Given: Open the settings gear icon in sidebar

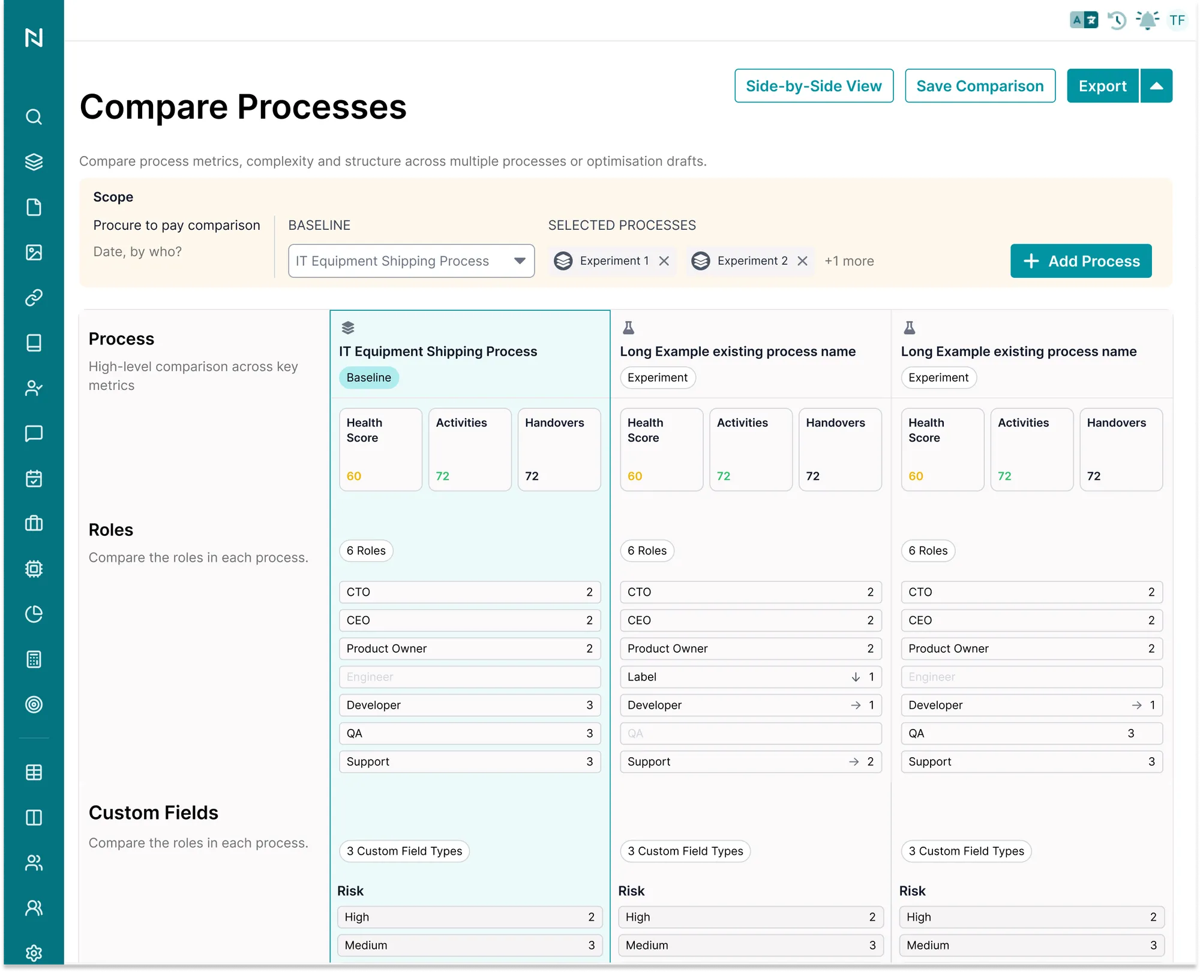Looking at the screenshot, I should (34, 953).
